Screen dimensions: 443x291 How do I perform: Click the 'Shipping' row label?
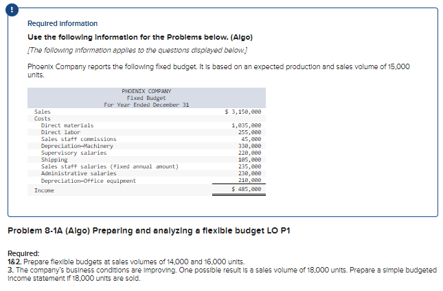(x=54, y=160)
